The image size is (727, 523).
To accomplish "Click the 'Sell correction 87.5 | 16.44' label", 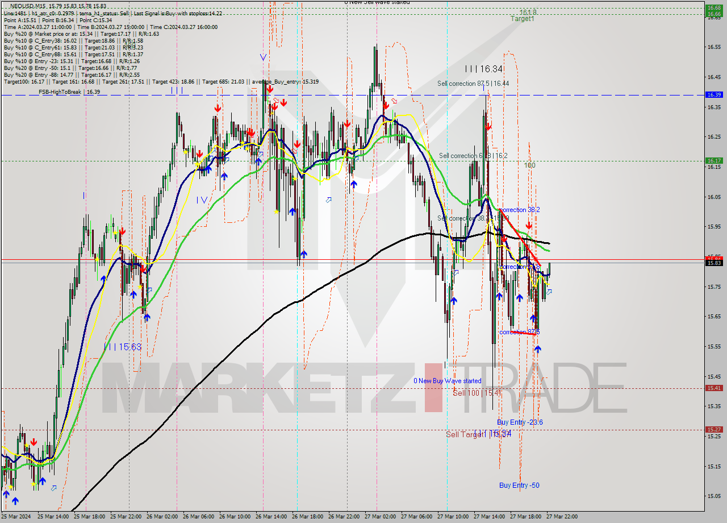I will pos(473,84).
